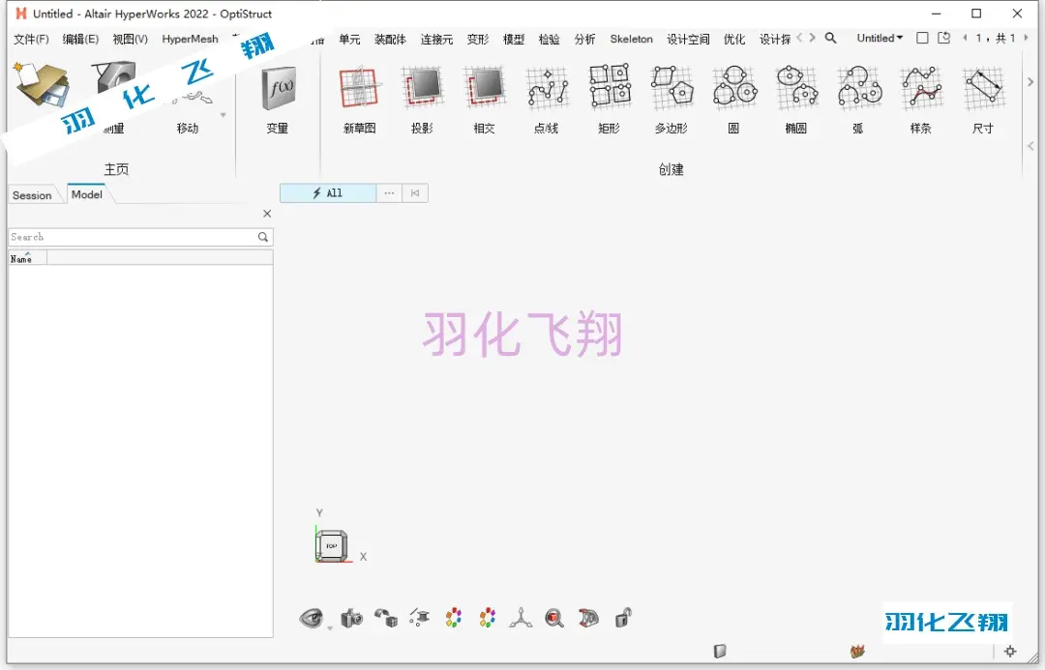Switch to the 模型 ribbon tab
Viewport: 1045px width, 670px height.
(513, 40)
